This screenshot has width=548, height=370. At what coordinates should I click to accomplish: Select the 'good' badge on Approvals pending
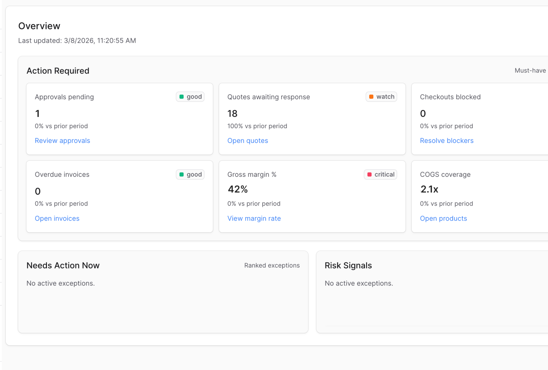(190, 96)
